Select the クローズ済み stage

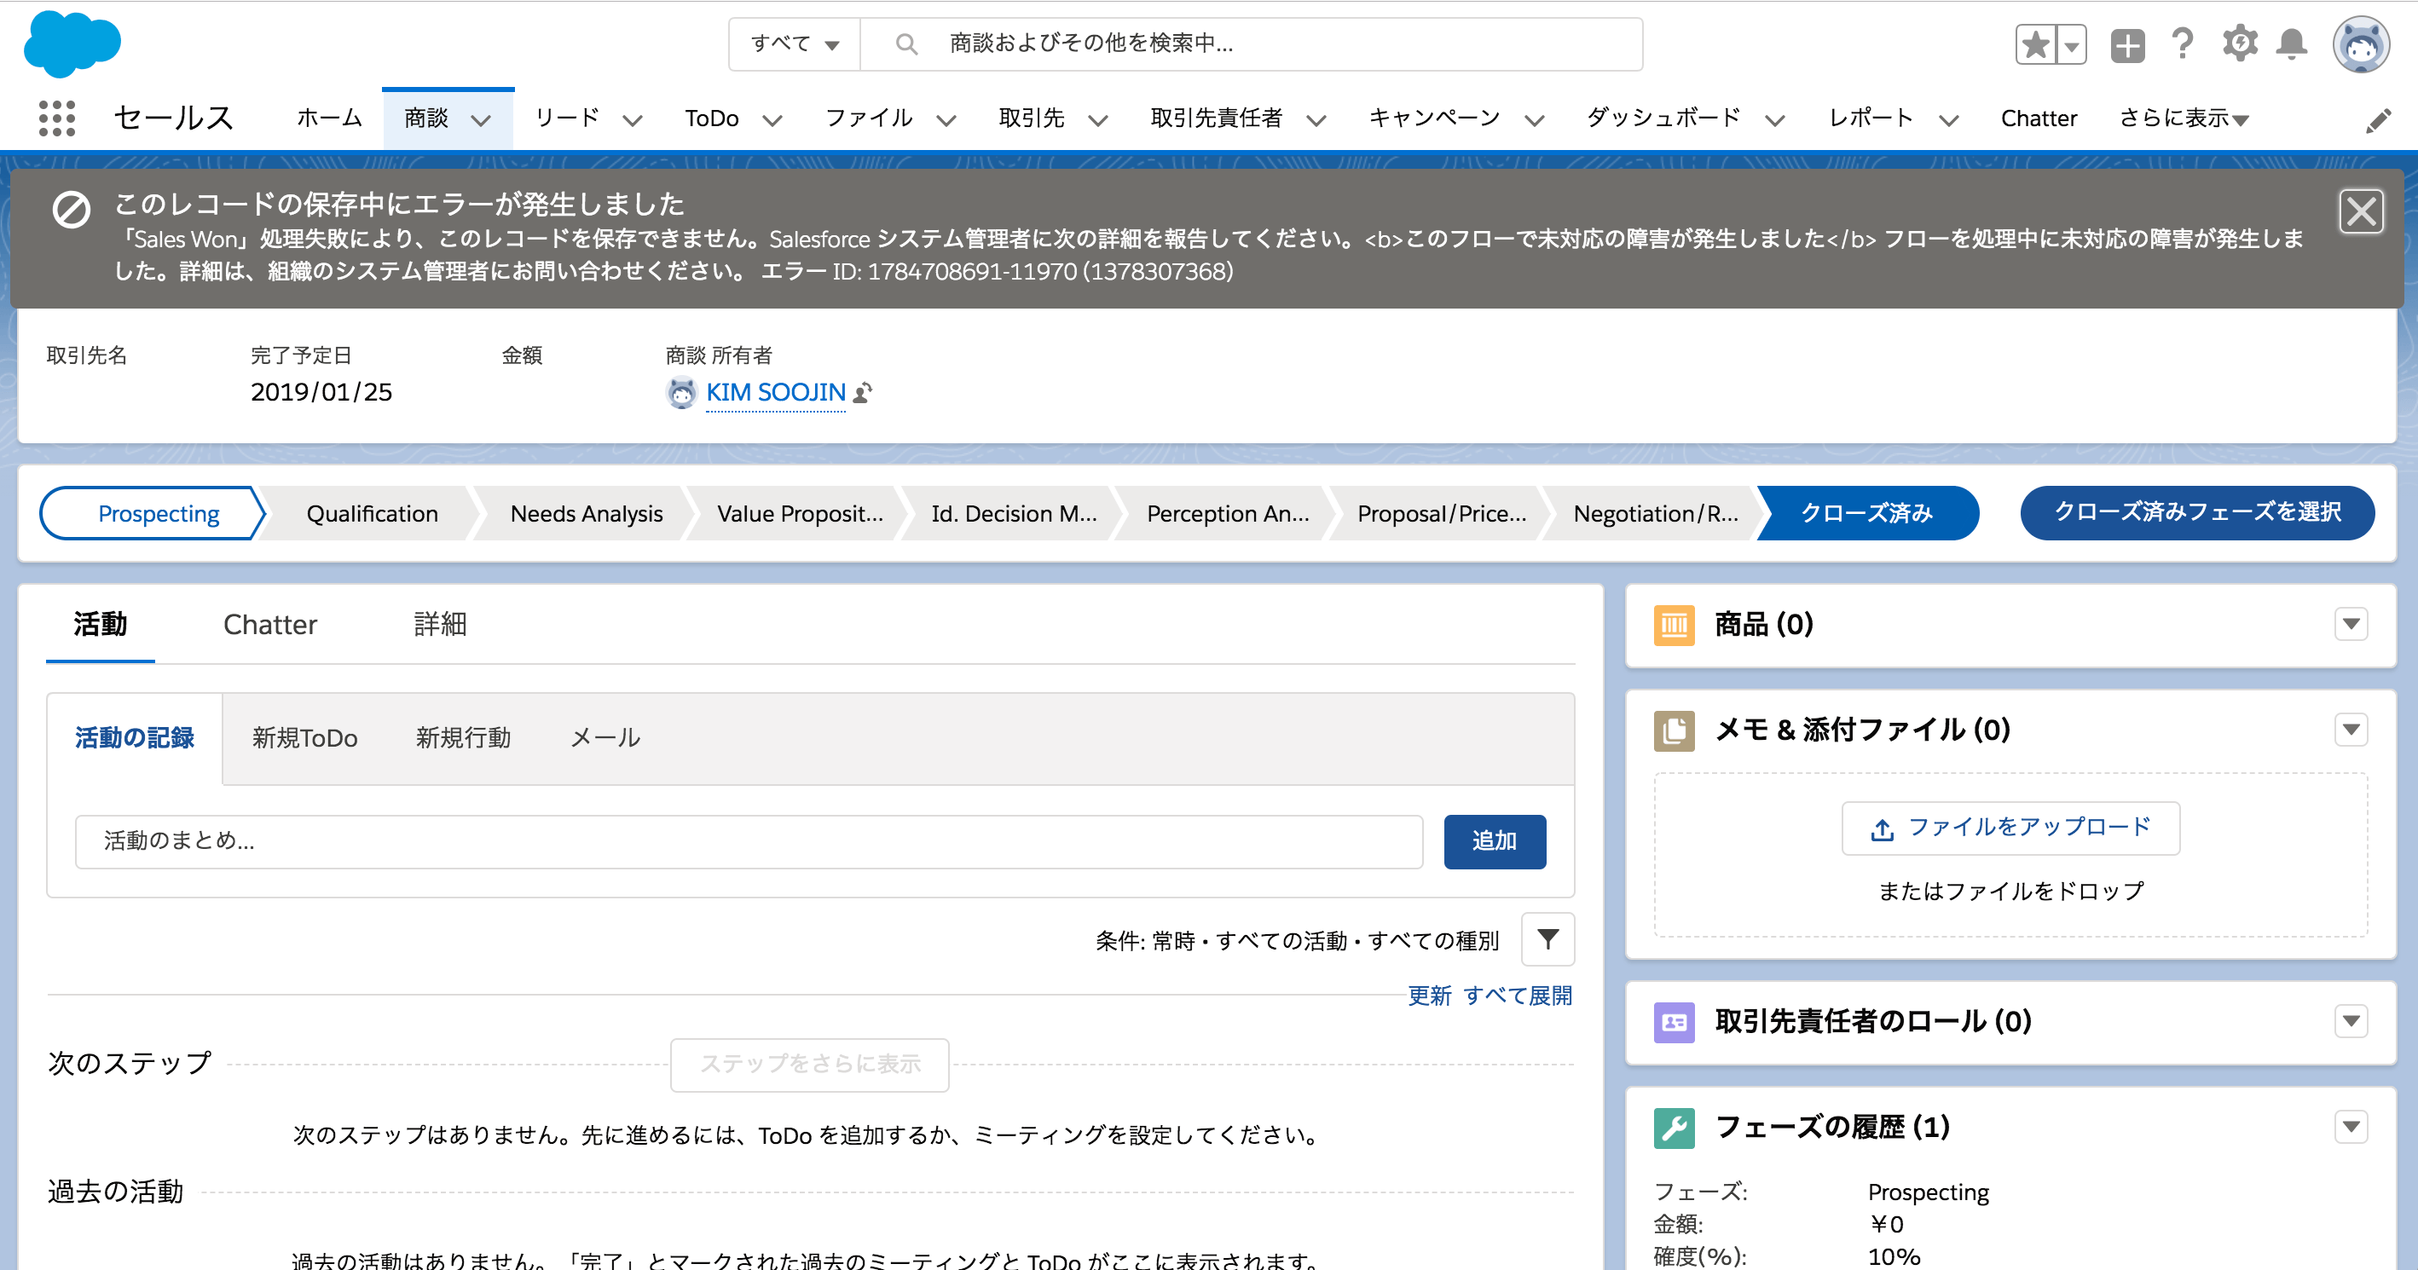[1866, 513]
